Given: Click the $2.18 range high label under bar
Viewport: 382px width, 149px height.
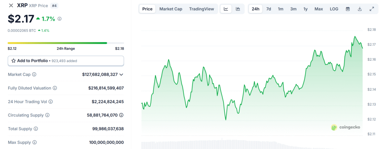Looking at the screenshot, I should [x=119, y=48].
